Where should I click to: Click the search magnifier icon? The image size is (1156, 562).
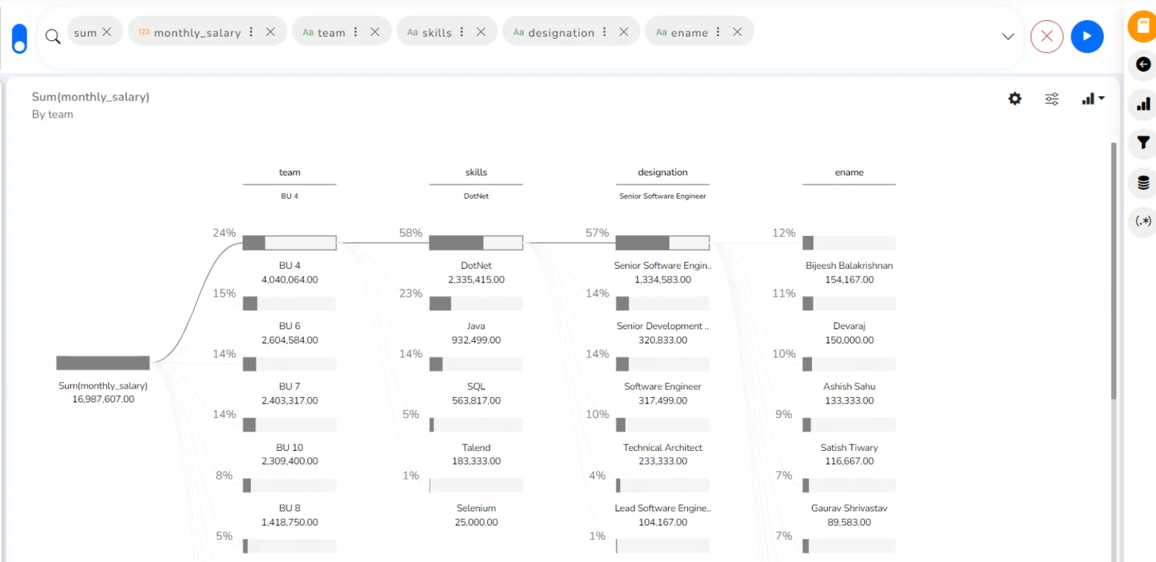(x=53, y=36)
